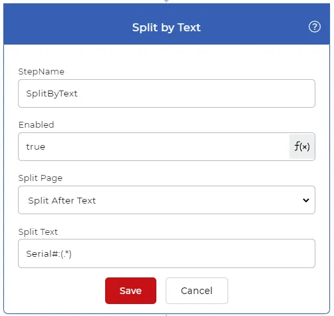Image resolution: width=334 pixels, height=316 pixels.
Task: Click the Split by Text header title
Action: (166, 28)
